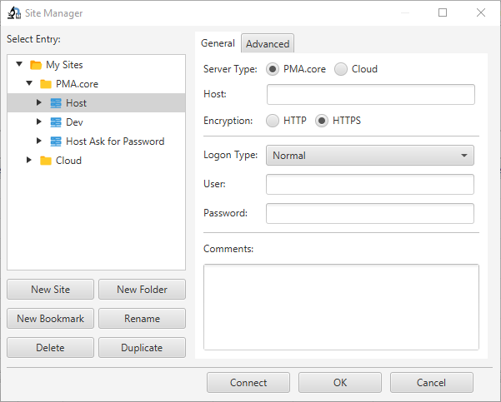Viewport: 501px width, 402px height.
Task: Expand the Cloud folder arrow
Action: coord(28,161)
